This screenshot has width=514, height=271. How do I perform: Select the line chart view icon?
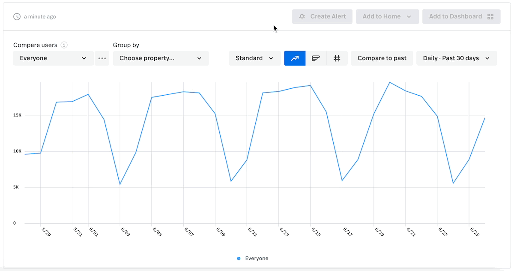coord(295,58)
